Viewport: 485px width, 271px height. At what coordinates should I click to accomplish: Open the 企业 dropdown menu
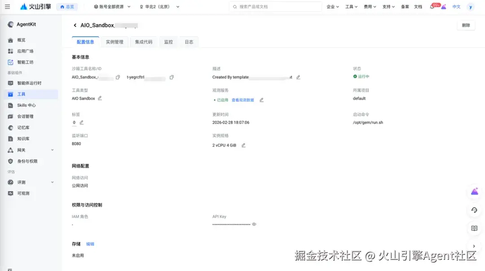pyautogui.click(x=333, y=6)
